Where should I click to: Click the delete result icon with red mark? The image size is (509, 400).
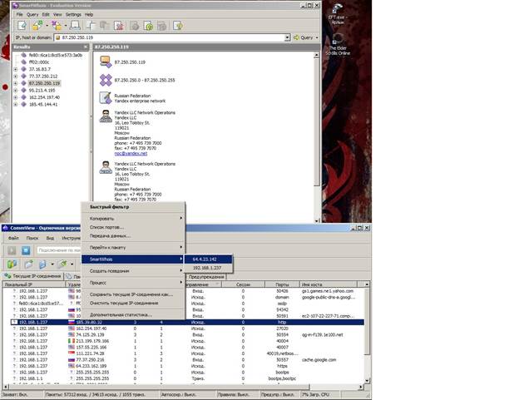pos(120,25)
